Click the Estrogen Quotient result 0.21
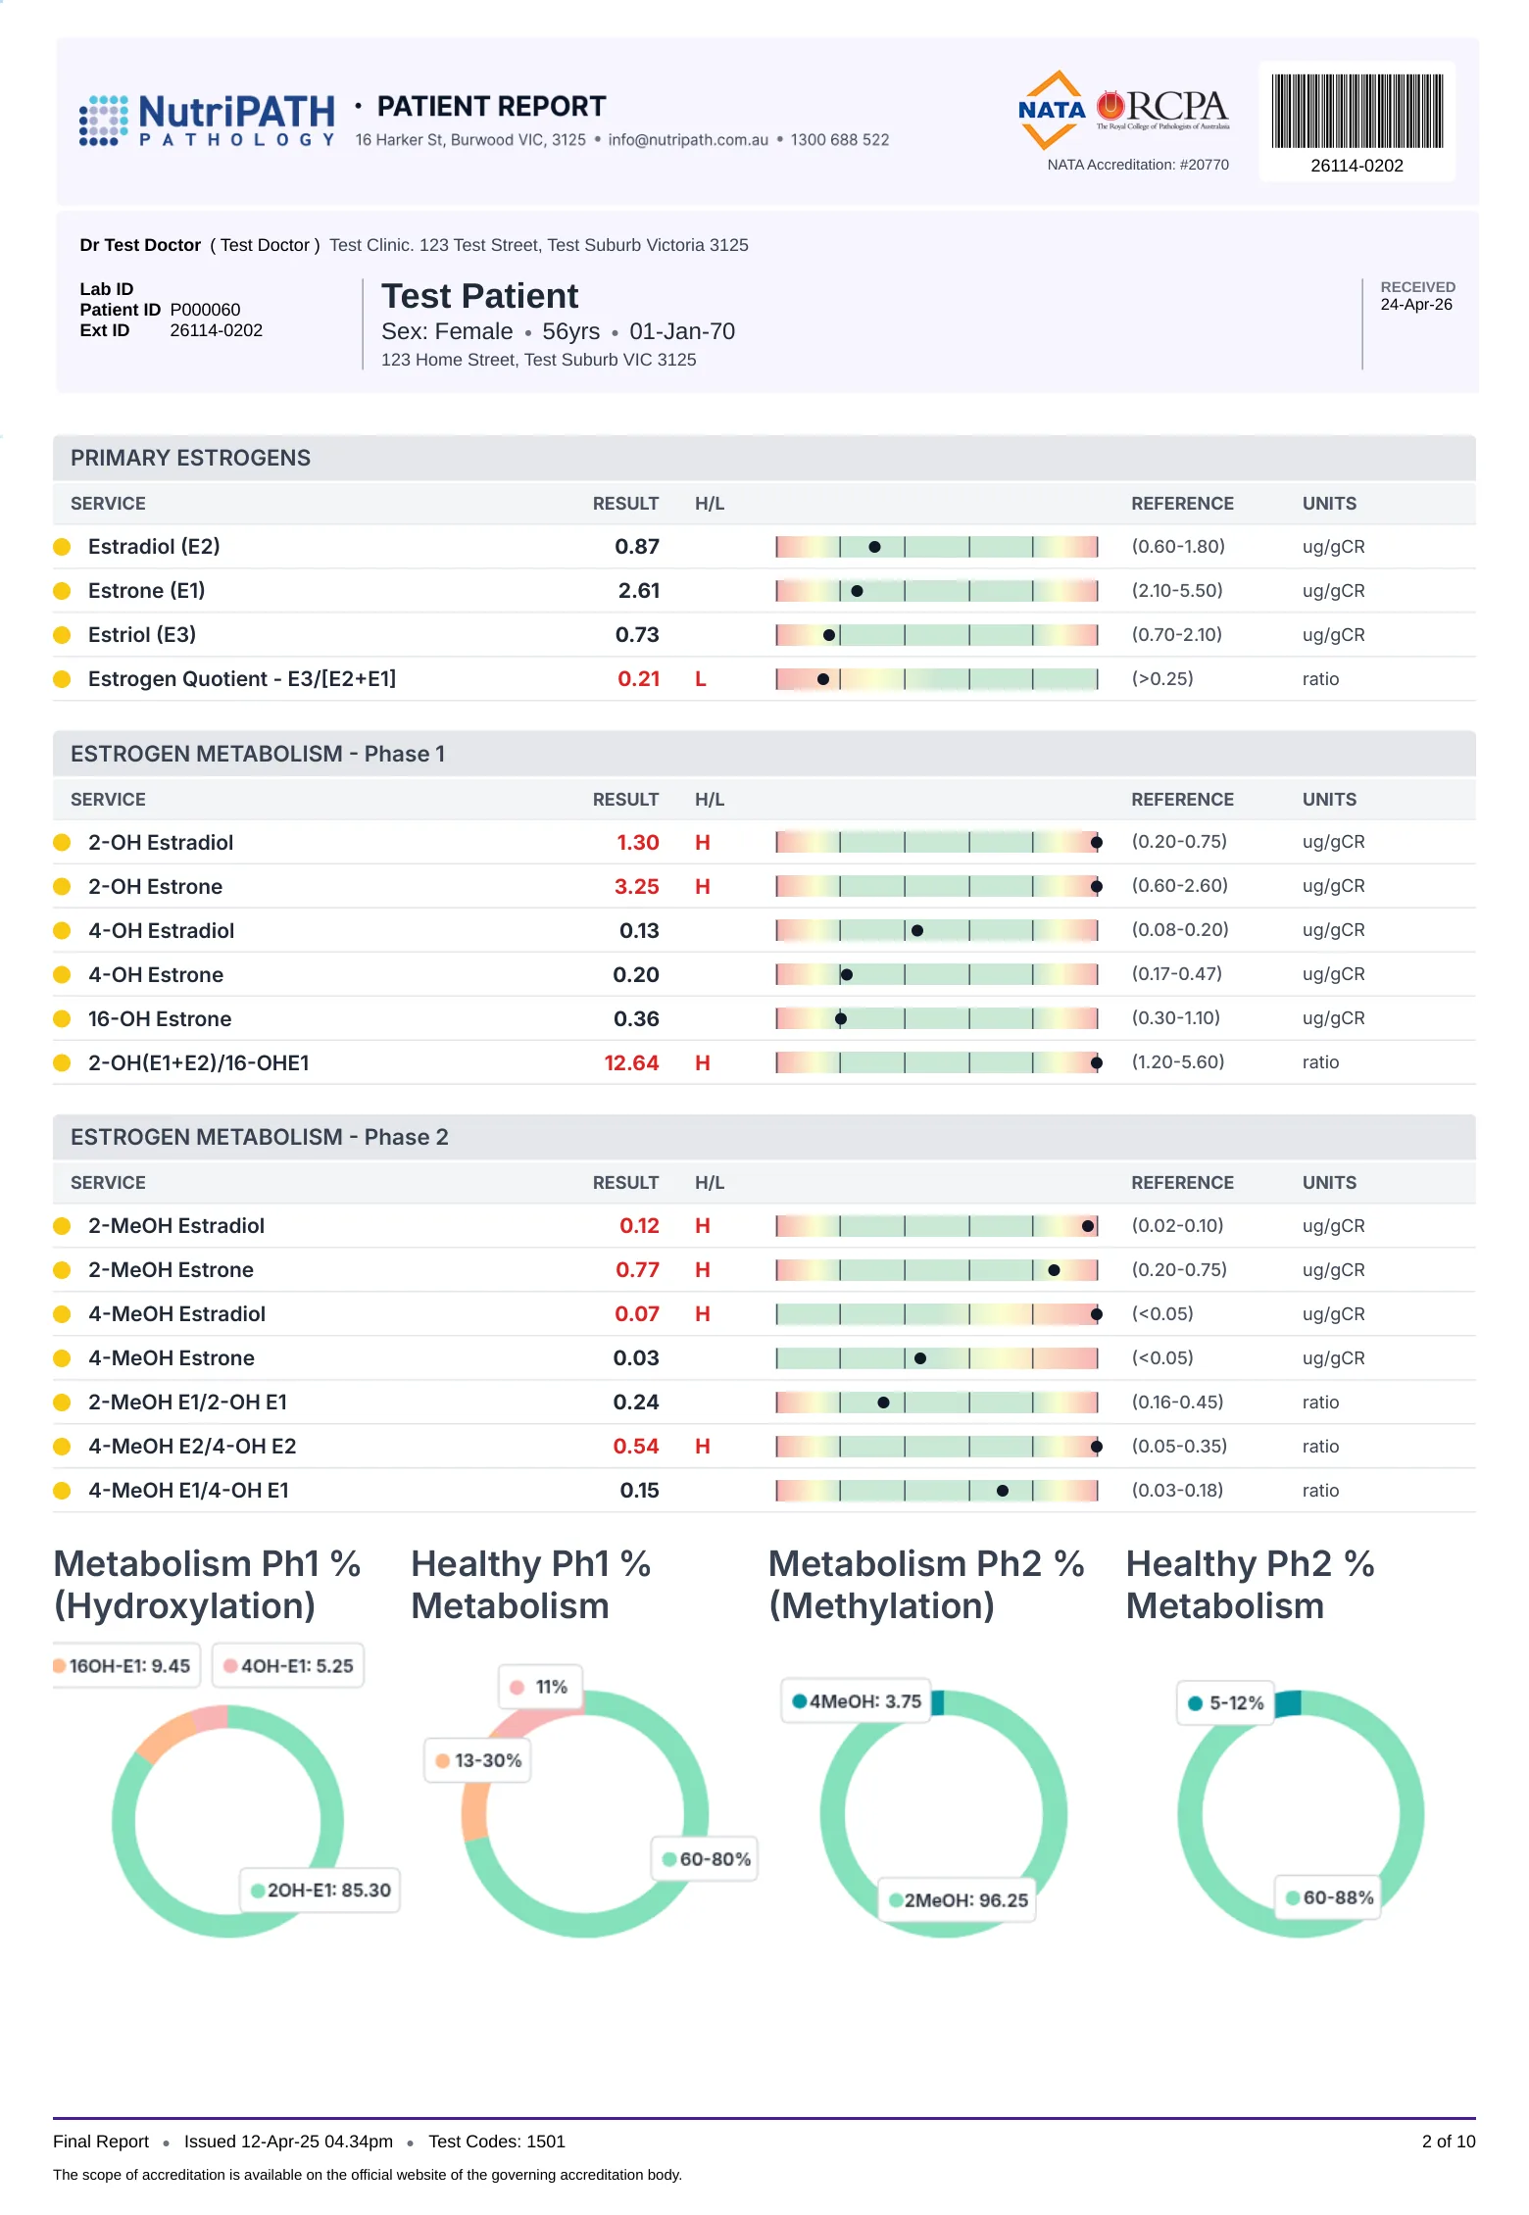The image size is (1529, 2215). pos(638,679)
